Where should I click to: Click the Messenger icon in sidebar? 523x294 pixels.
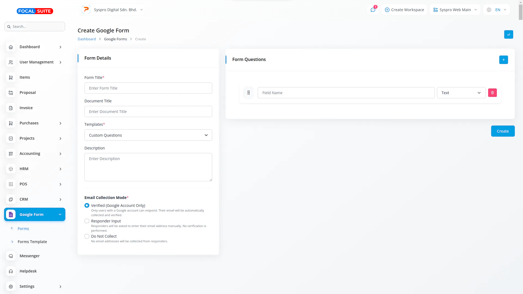coord(11,256)
